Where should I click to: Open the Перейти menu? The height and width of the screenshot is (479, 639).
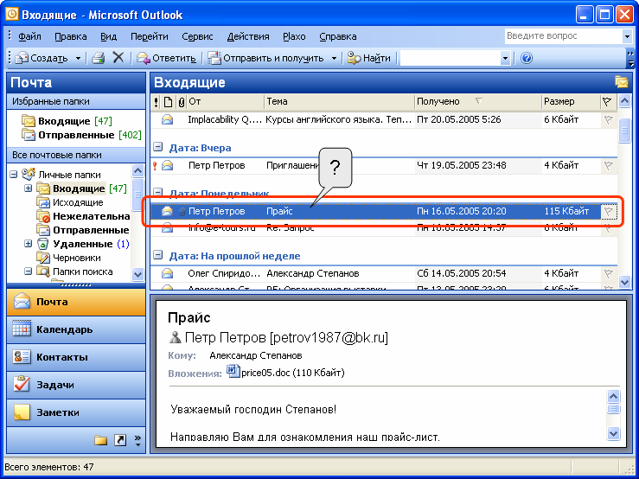coord(149,36)
